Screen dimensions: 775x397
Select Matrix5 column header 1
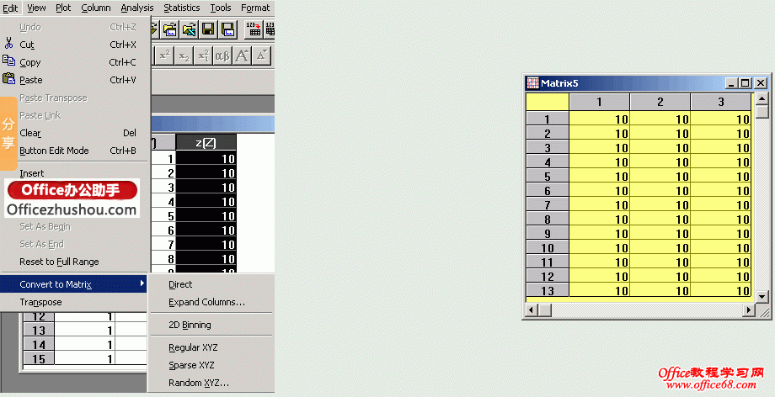(599, 103)
